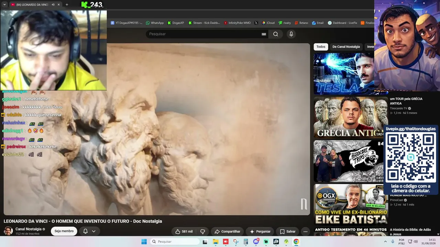Close the Leonardo da Vinci browser tab
The width and height of the screenshot is (440, 247).
59,5
